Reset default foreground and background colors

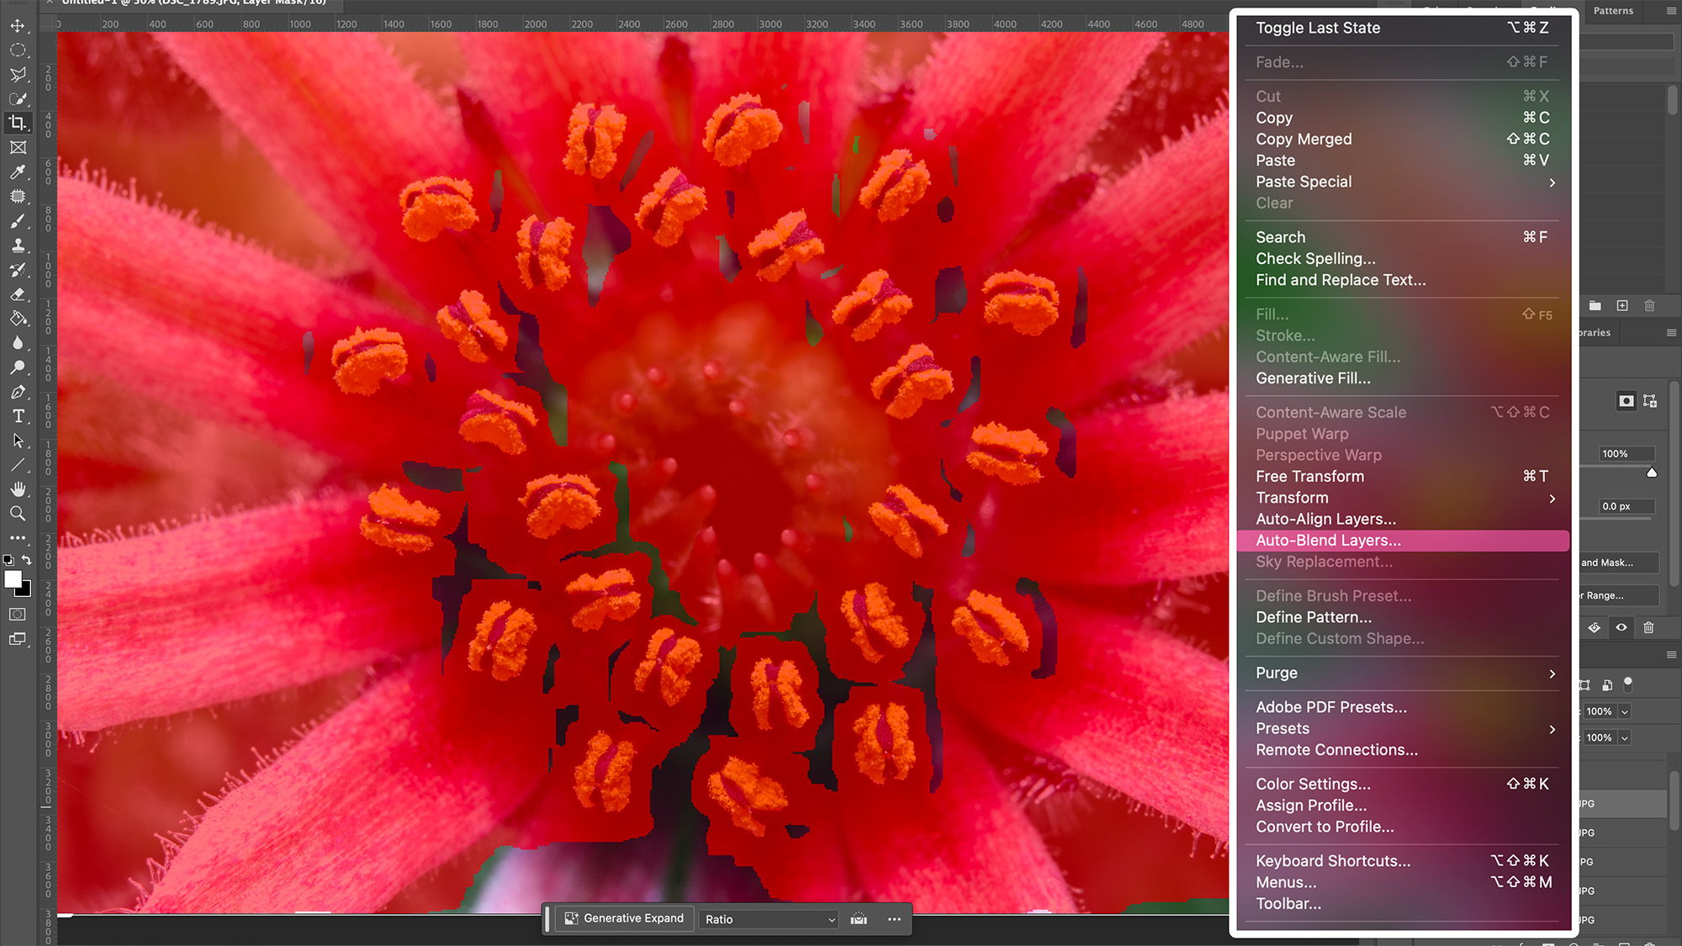(x=8, y=559)
